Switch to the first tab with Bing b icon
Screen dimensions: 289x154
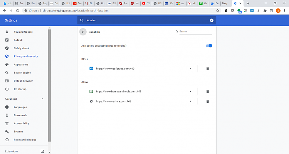tap(7, 3)
